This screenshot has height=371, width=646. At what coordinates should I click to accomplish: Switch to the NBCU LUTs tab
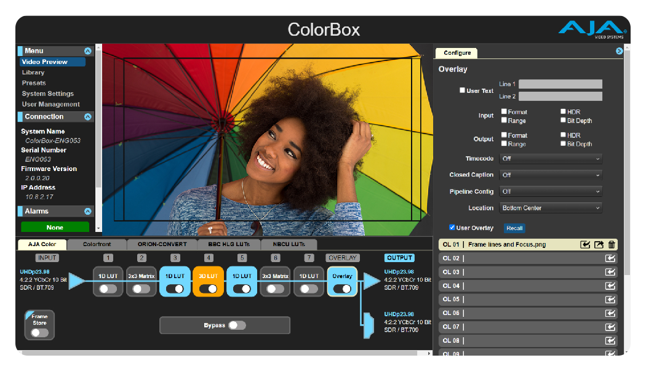click(289, 244)
